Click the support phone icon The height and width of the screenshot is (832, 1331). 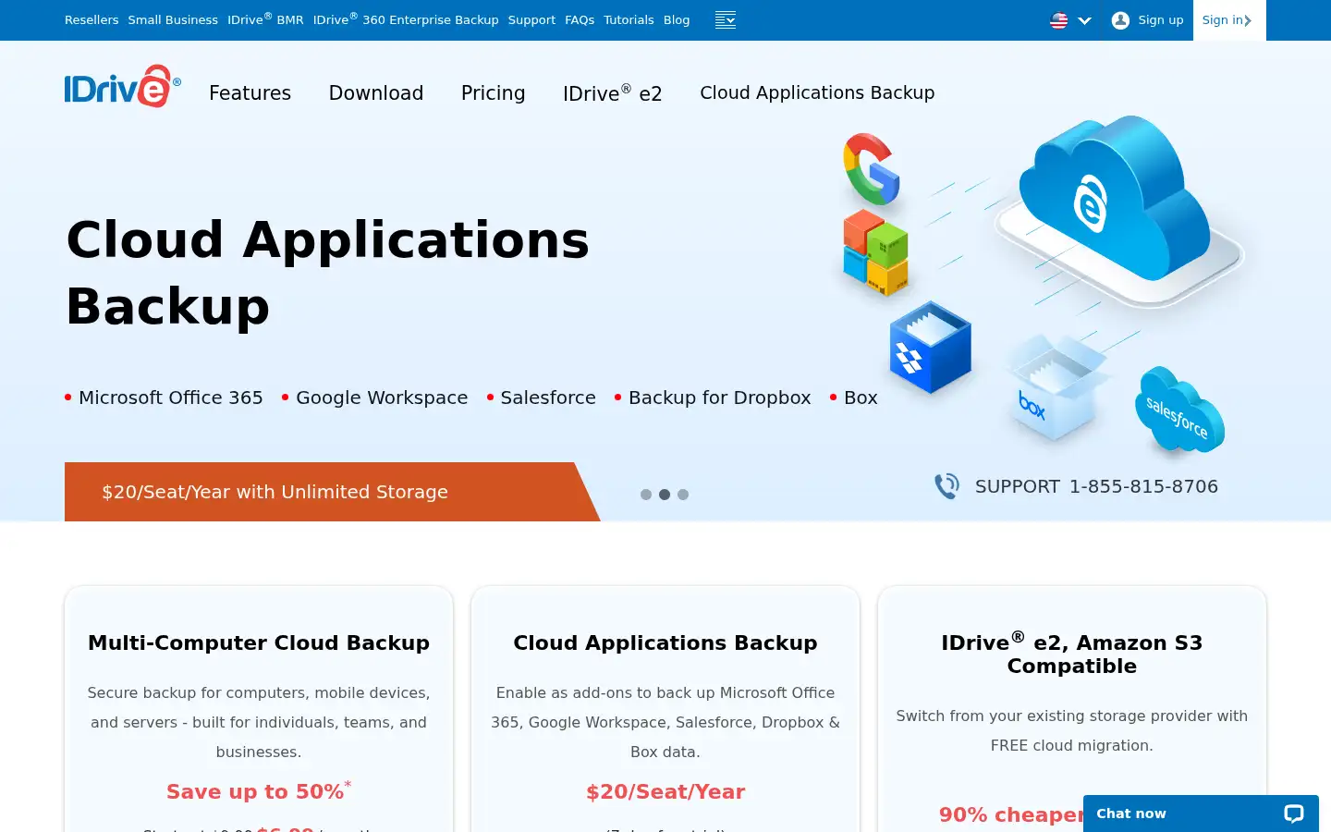tap(946, 486)
